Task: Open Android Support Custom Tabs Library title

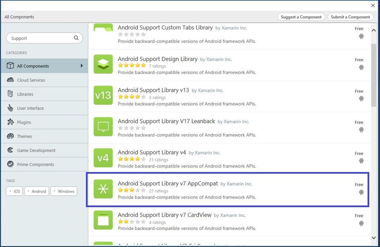Action: coord(165,27)
